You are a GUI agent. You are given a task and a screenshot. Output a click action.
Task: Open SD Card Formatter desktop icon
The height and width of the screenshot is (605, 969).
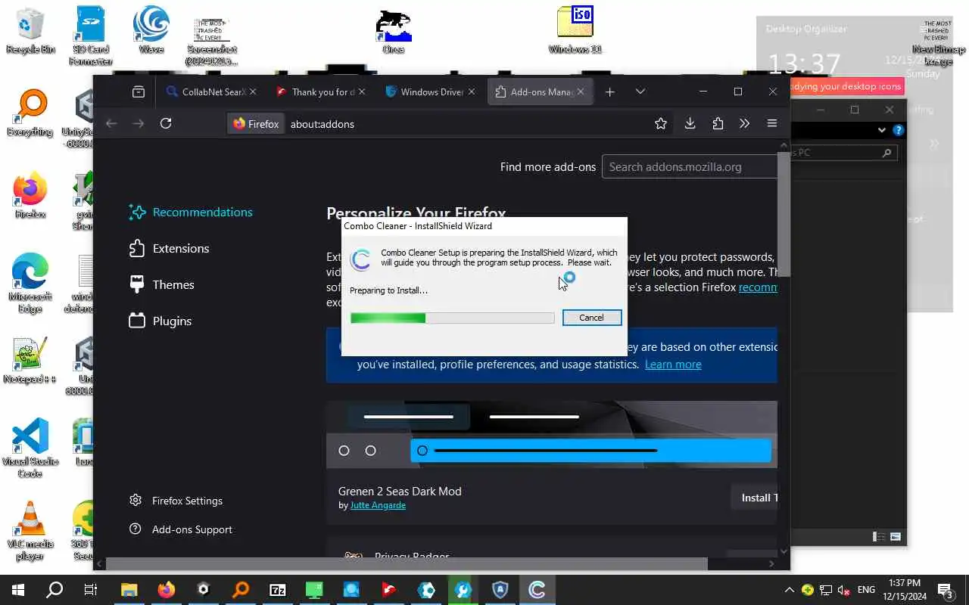pyautogui.click(x=91, y=36)
